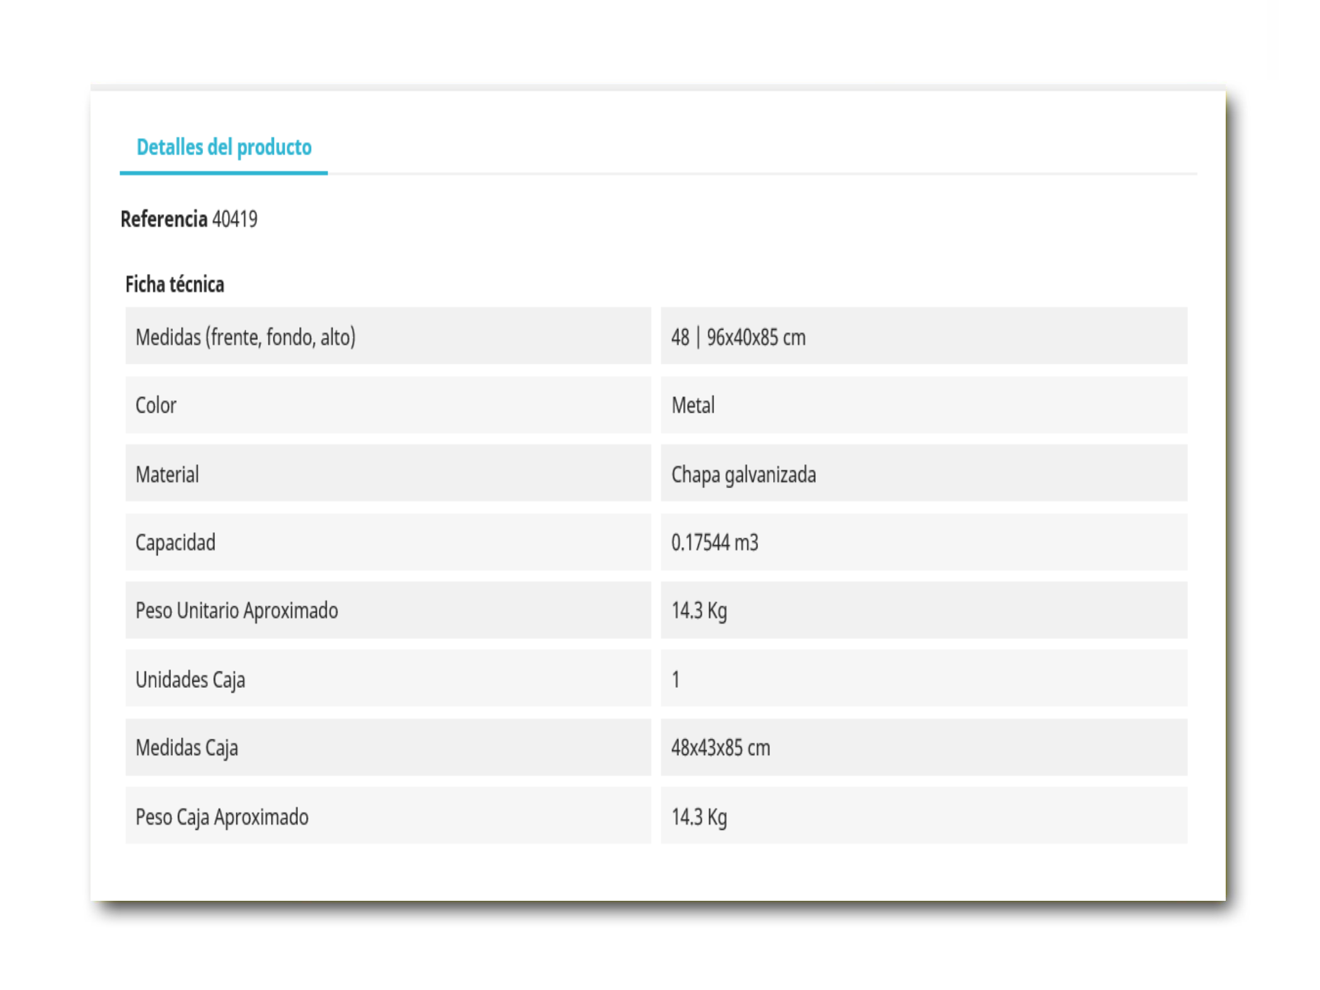Click the Ficha técnica heading

pos(175,285)
